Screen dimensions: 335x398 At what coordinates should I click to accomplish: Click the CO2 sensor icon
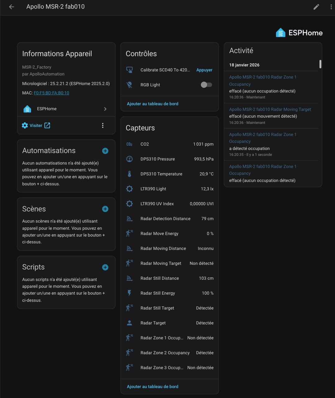tap(129, 144)
